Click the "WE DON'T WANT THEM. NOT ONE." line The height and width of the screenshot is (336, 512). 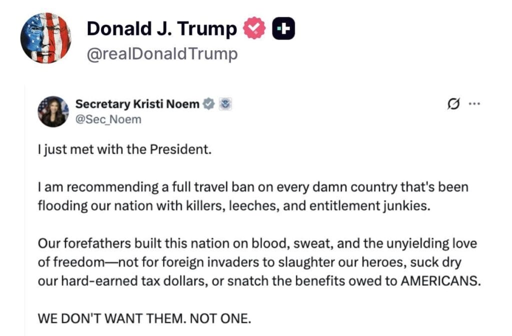144,318
